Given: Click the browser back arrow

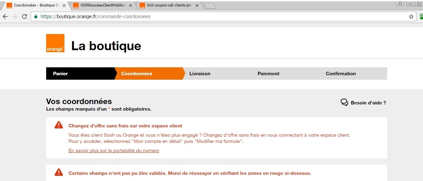Looking at the screenshot, I should (x=5, y=16).
